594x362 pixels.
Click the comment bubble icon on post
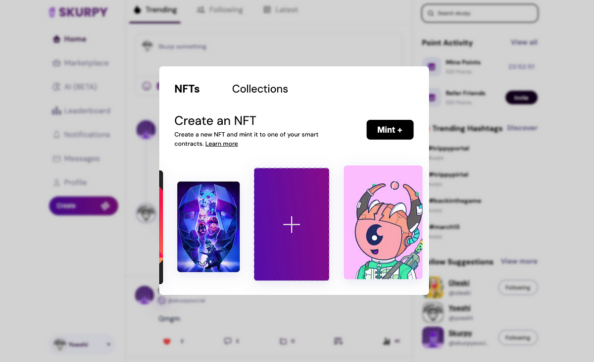point(227,341)
